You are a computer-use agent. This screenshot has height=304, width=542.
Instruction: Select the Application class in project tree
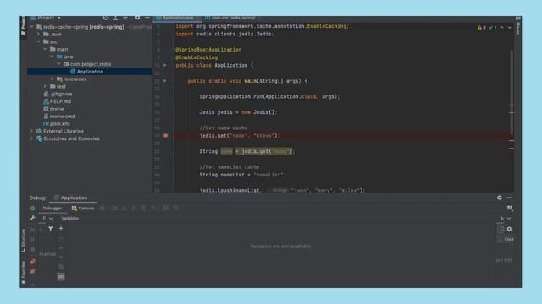pyautogui.click(x=89, y=71)
